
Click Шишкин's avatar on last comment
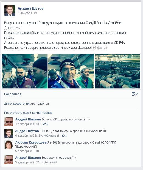[9, 160]
